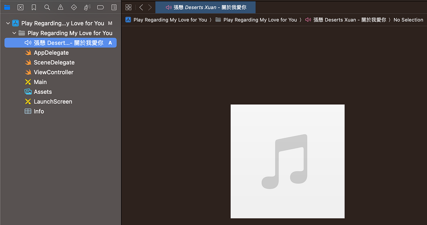This screenshot has width=427, height=225.
Task: Open the Report navigator list icon
Action: coord(114,7)
